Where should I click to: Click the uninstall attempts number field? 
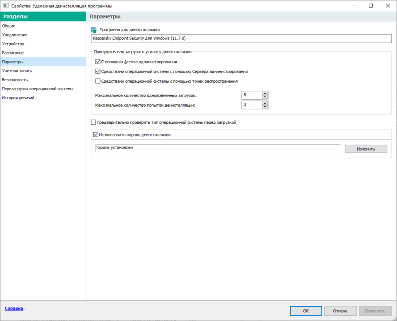pos(252,105)
